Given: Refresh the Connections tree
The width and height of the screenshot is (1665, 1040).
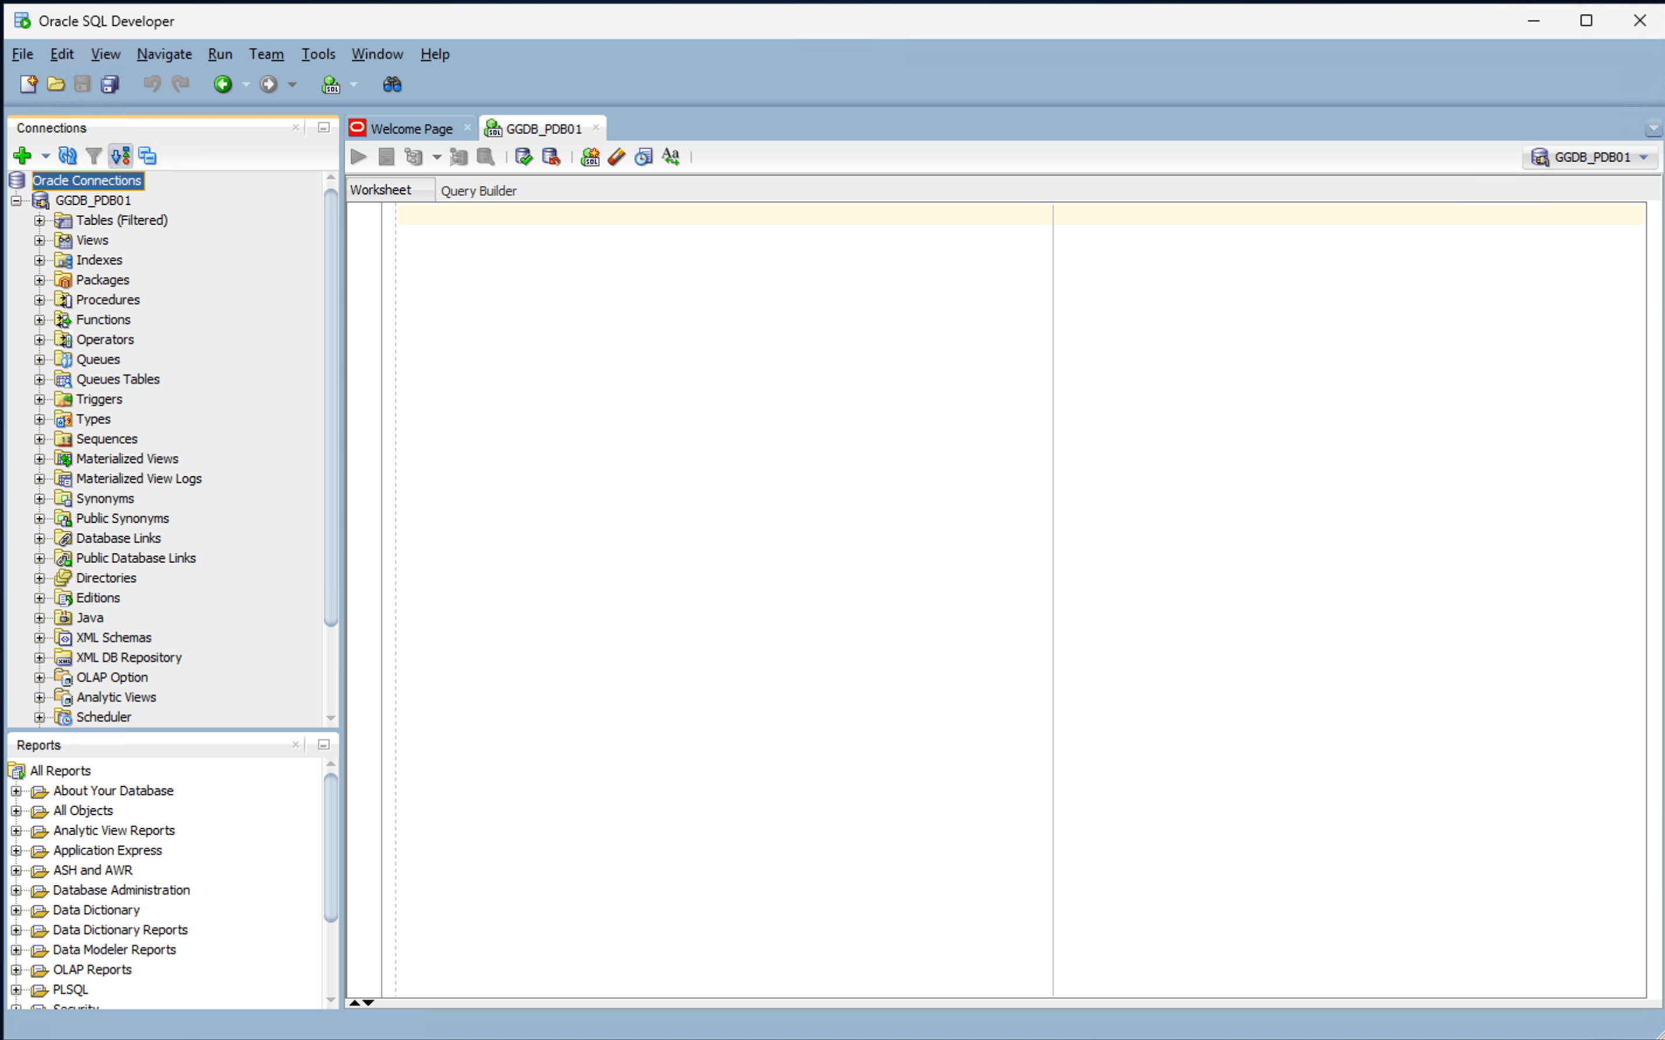Looking at the screenshot, I should point(67,155).
